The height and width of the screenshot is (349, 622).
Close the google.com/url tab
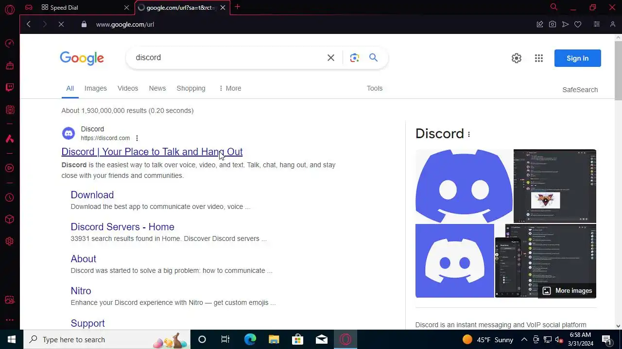(223, 7)
